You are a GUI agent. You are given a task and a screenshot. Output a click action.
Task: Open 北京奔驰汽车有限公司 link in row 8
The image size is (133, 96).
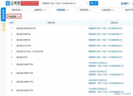click(x=98, y=72)
